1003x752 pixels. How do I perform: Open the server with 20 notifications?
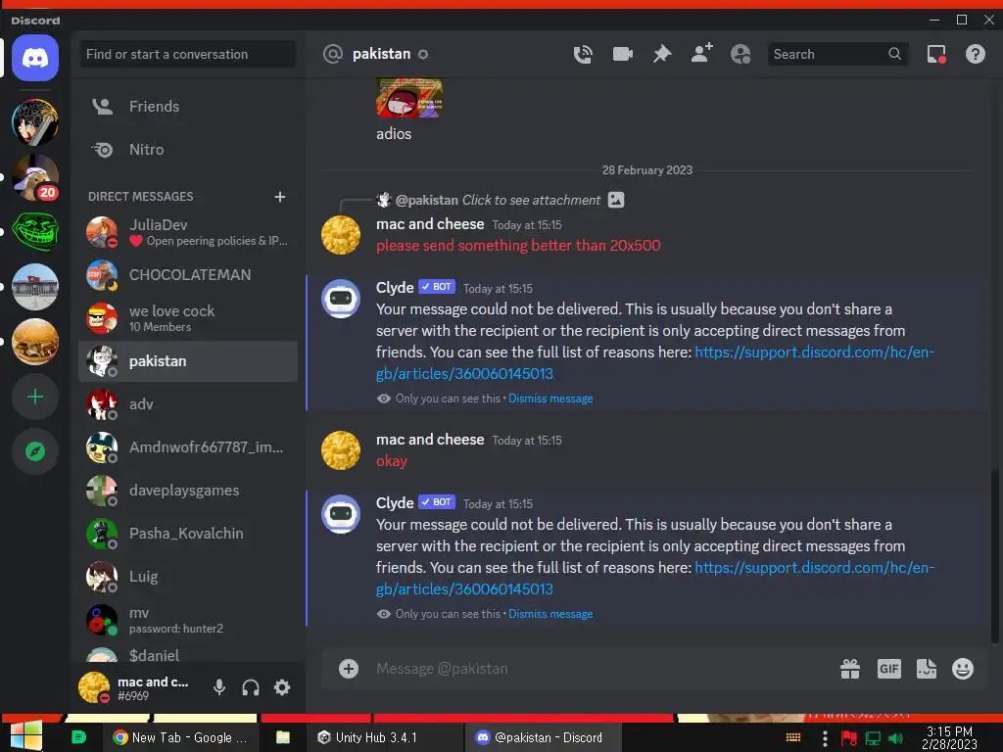coord(35,177)
